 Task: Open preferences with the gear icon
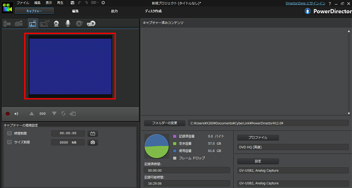(103, 3)
